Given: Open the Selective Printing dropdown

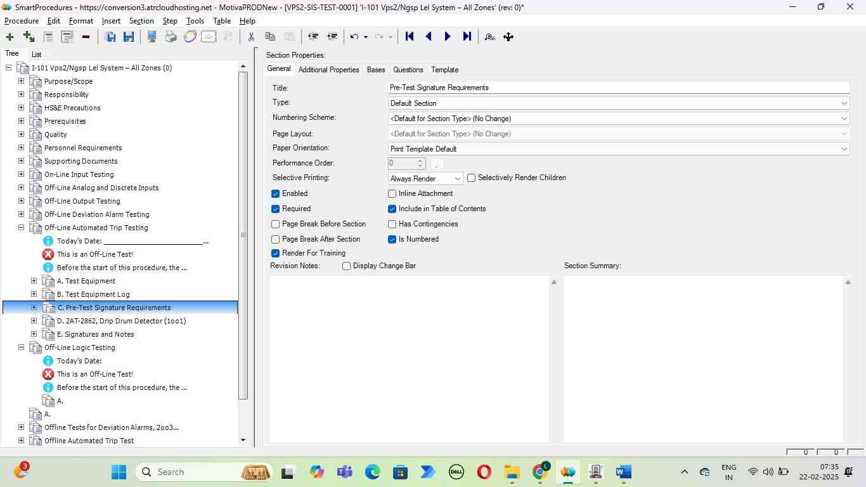Looking at the screenshot, I should [x=425, y=179].
